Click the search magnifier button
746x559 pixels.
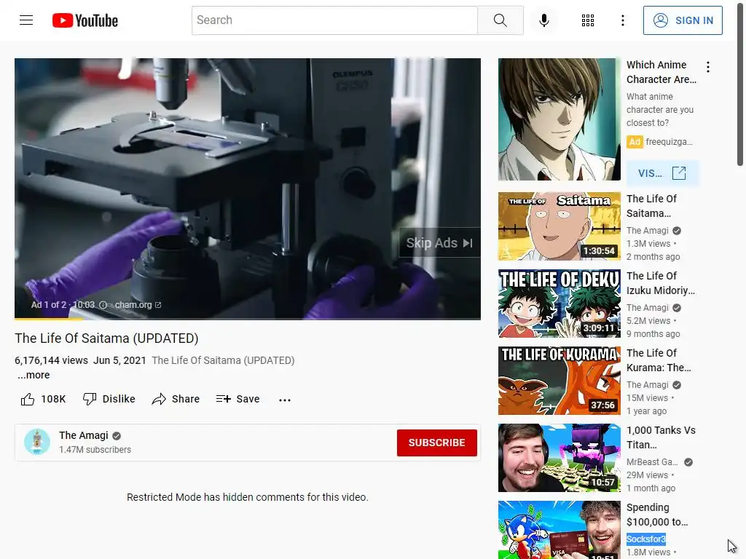pyautogui.click(x=500, y=20)
